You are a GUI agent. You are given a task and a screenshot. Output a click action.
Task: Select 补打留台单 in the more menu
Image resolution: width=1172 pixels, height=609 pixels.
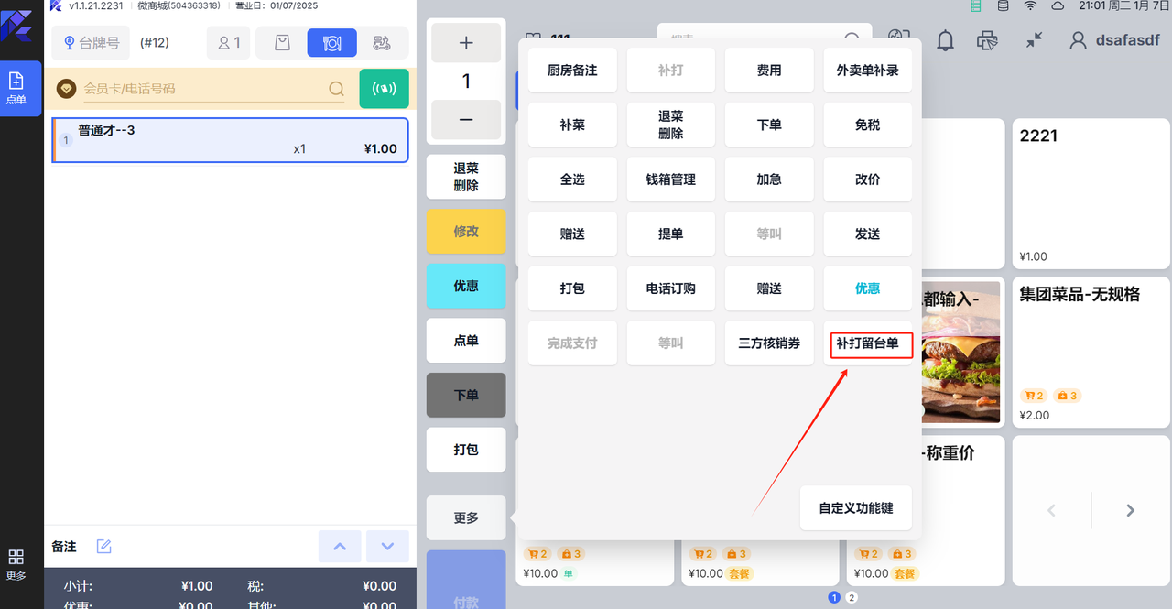coord(868,343)
